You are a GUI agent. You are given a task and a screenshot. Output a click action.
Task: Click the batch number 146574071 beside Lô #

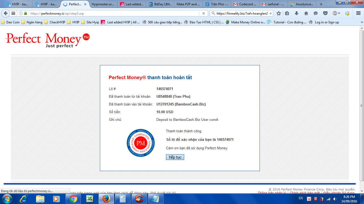coord(165,89)
